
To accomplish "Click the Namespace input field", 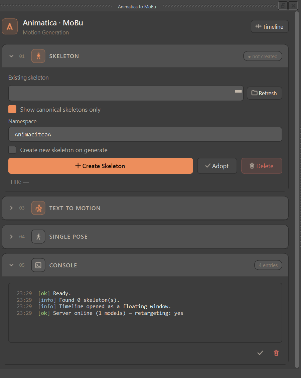I will click(x=145, y=134).
